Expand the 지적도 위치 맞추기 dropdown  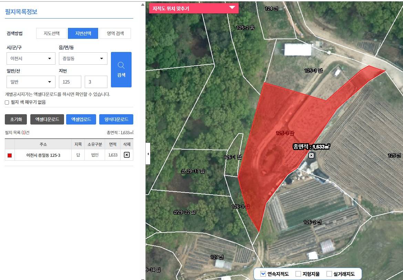(194, 8)
